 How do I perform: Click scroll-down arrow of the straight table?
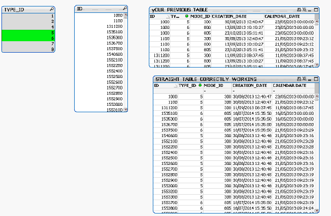(x=317, y=211)
